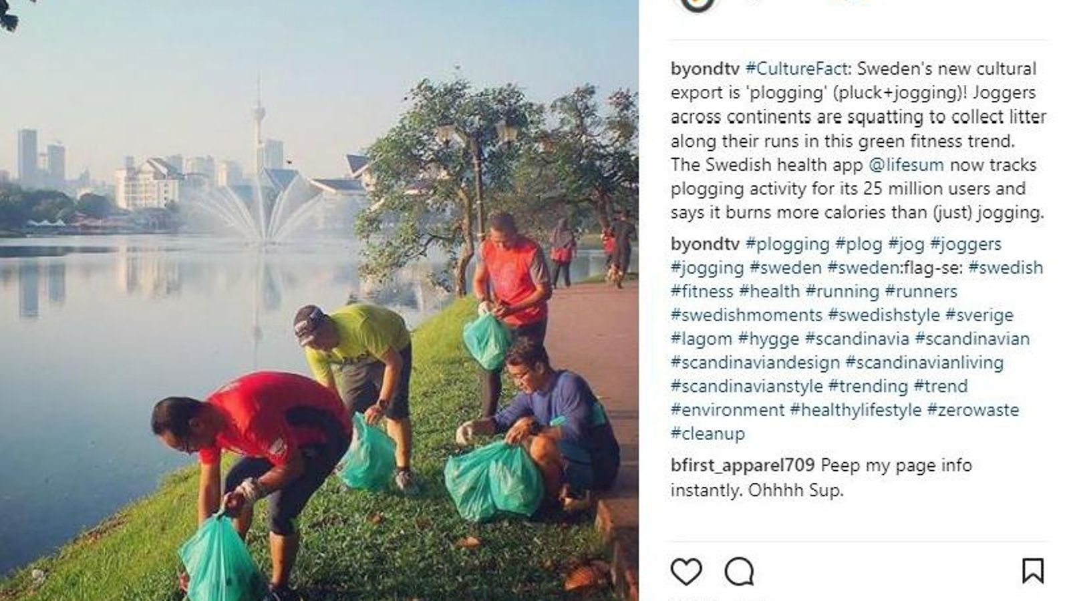Open the profile avatar at the top
Image resolution: width=1069 pixels, height=601 pixels.
pyautogui.click(x=697, y=5)
